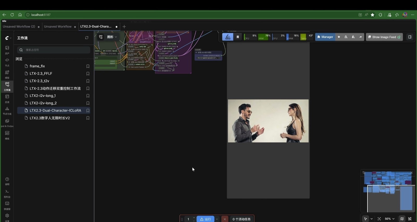417x222 pixels.
Task: Click the generated two-person preview image
Action: click(x=268, y=121)
